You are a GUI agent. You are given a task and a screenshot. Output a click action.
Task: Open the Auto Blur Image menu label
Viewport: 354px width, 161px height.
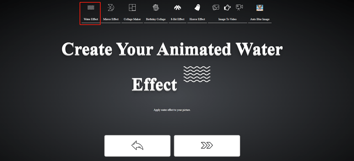click(259, 19)
